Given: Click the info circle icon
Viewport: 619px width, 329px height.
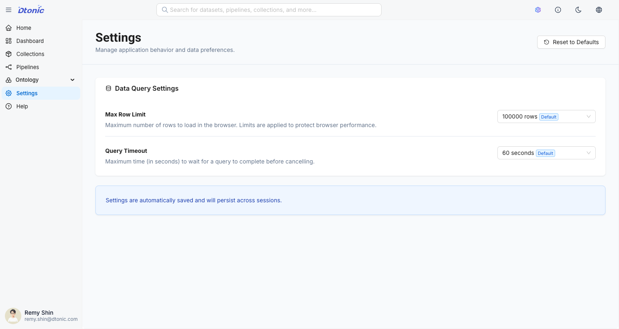Looking at the screenshot, I should [558, 10].
